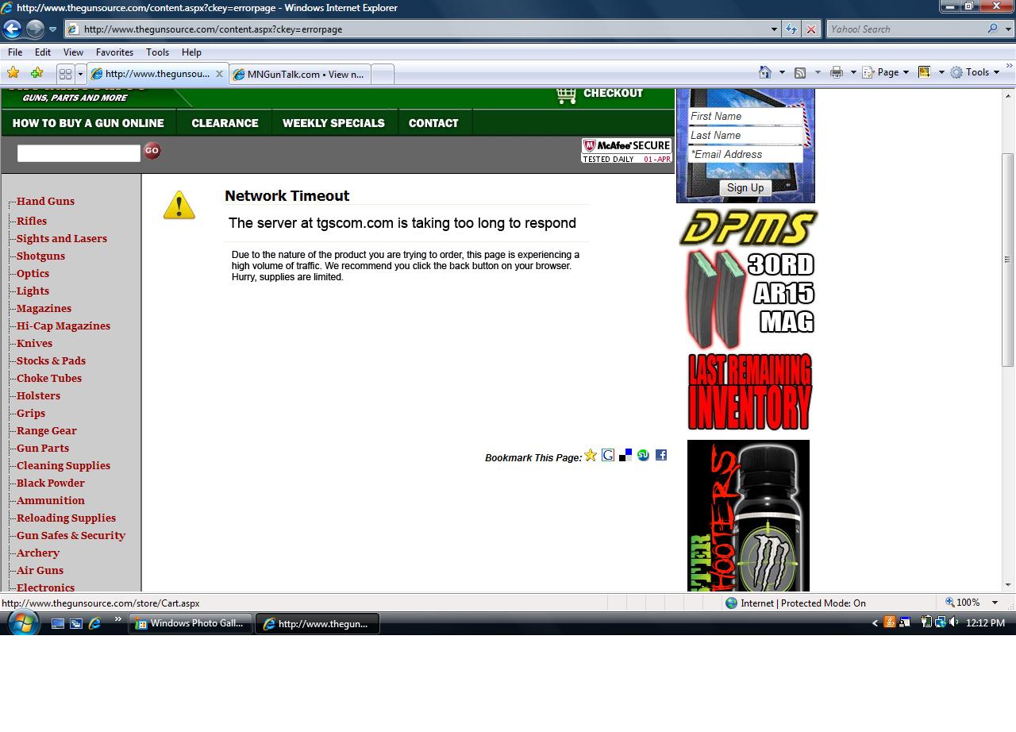Viewport: 1016px width, 732px height.
Task: Open the Weekly Specials page
Action: click(x=333, y=123)
